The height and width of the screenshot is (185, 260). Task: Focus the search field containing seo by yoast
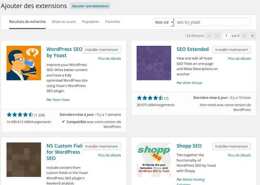(x=213, y=22)
